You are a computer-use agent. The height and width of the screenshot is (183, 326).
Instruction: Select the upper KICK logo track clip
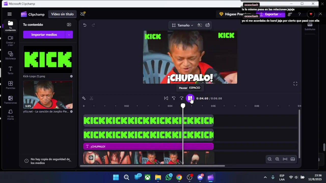(x=148, y=120)
